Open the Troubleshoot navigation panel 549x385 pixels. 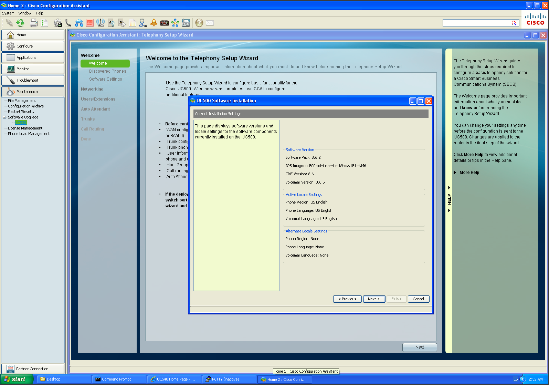33,80
